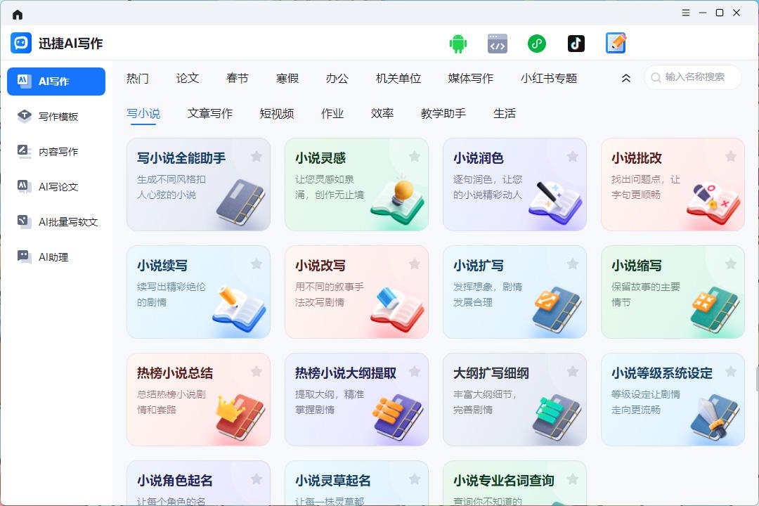Favorite the 小说灵感 card star

click(415, 157)
